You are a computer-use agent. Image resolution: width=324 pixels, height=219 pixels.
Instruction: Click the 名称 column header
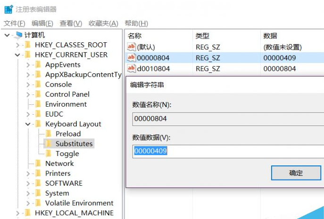pyautogui.click(x=135, y=36)
